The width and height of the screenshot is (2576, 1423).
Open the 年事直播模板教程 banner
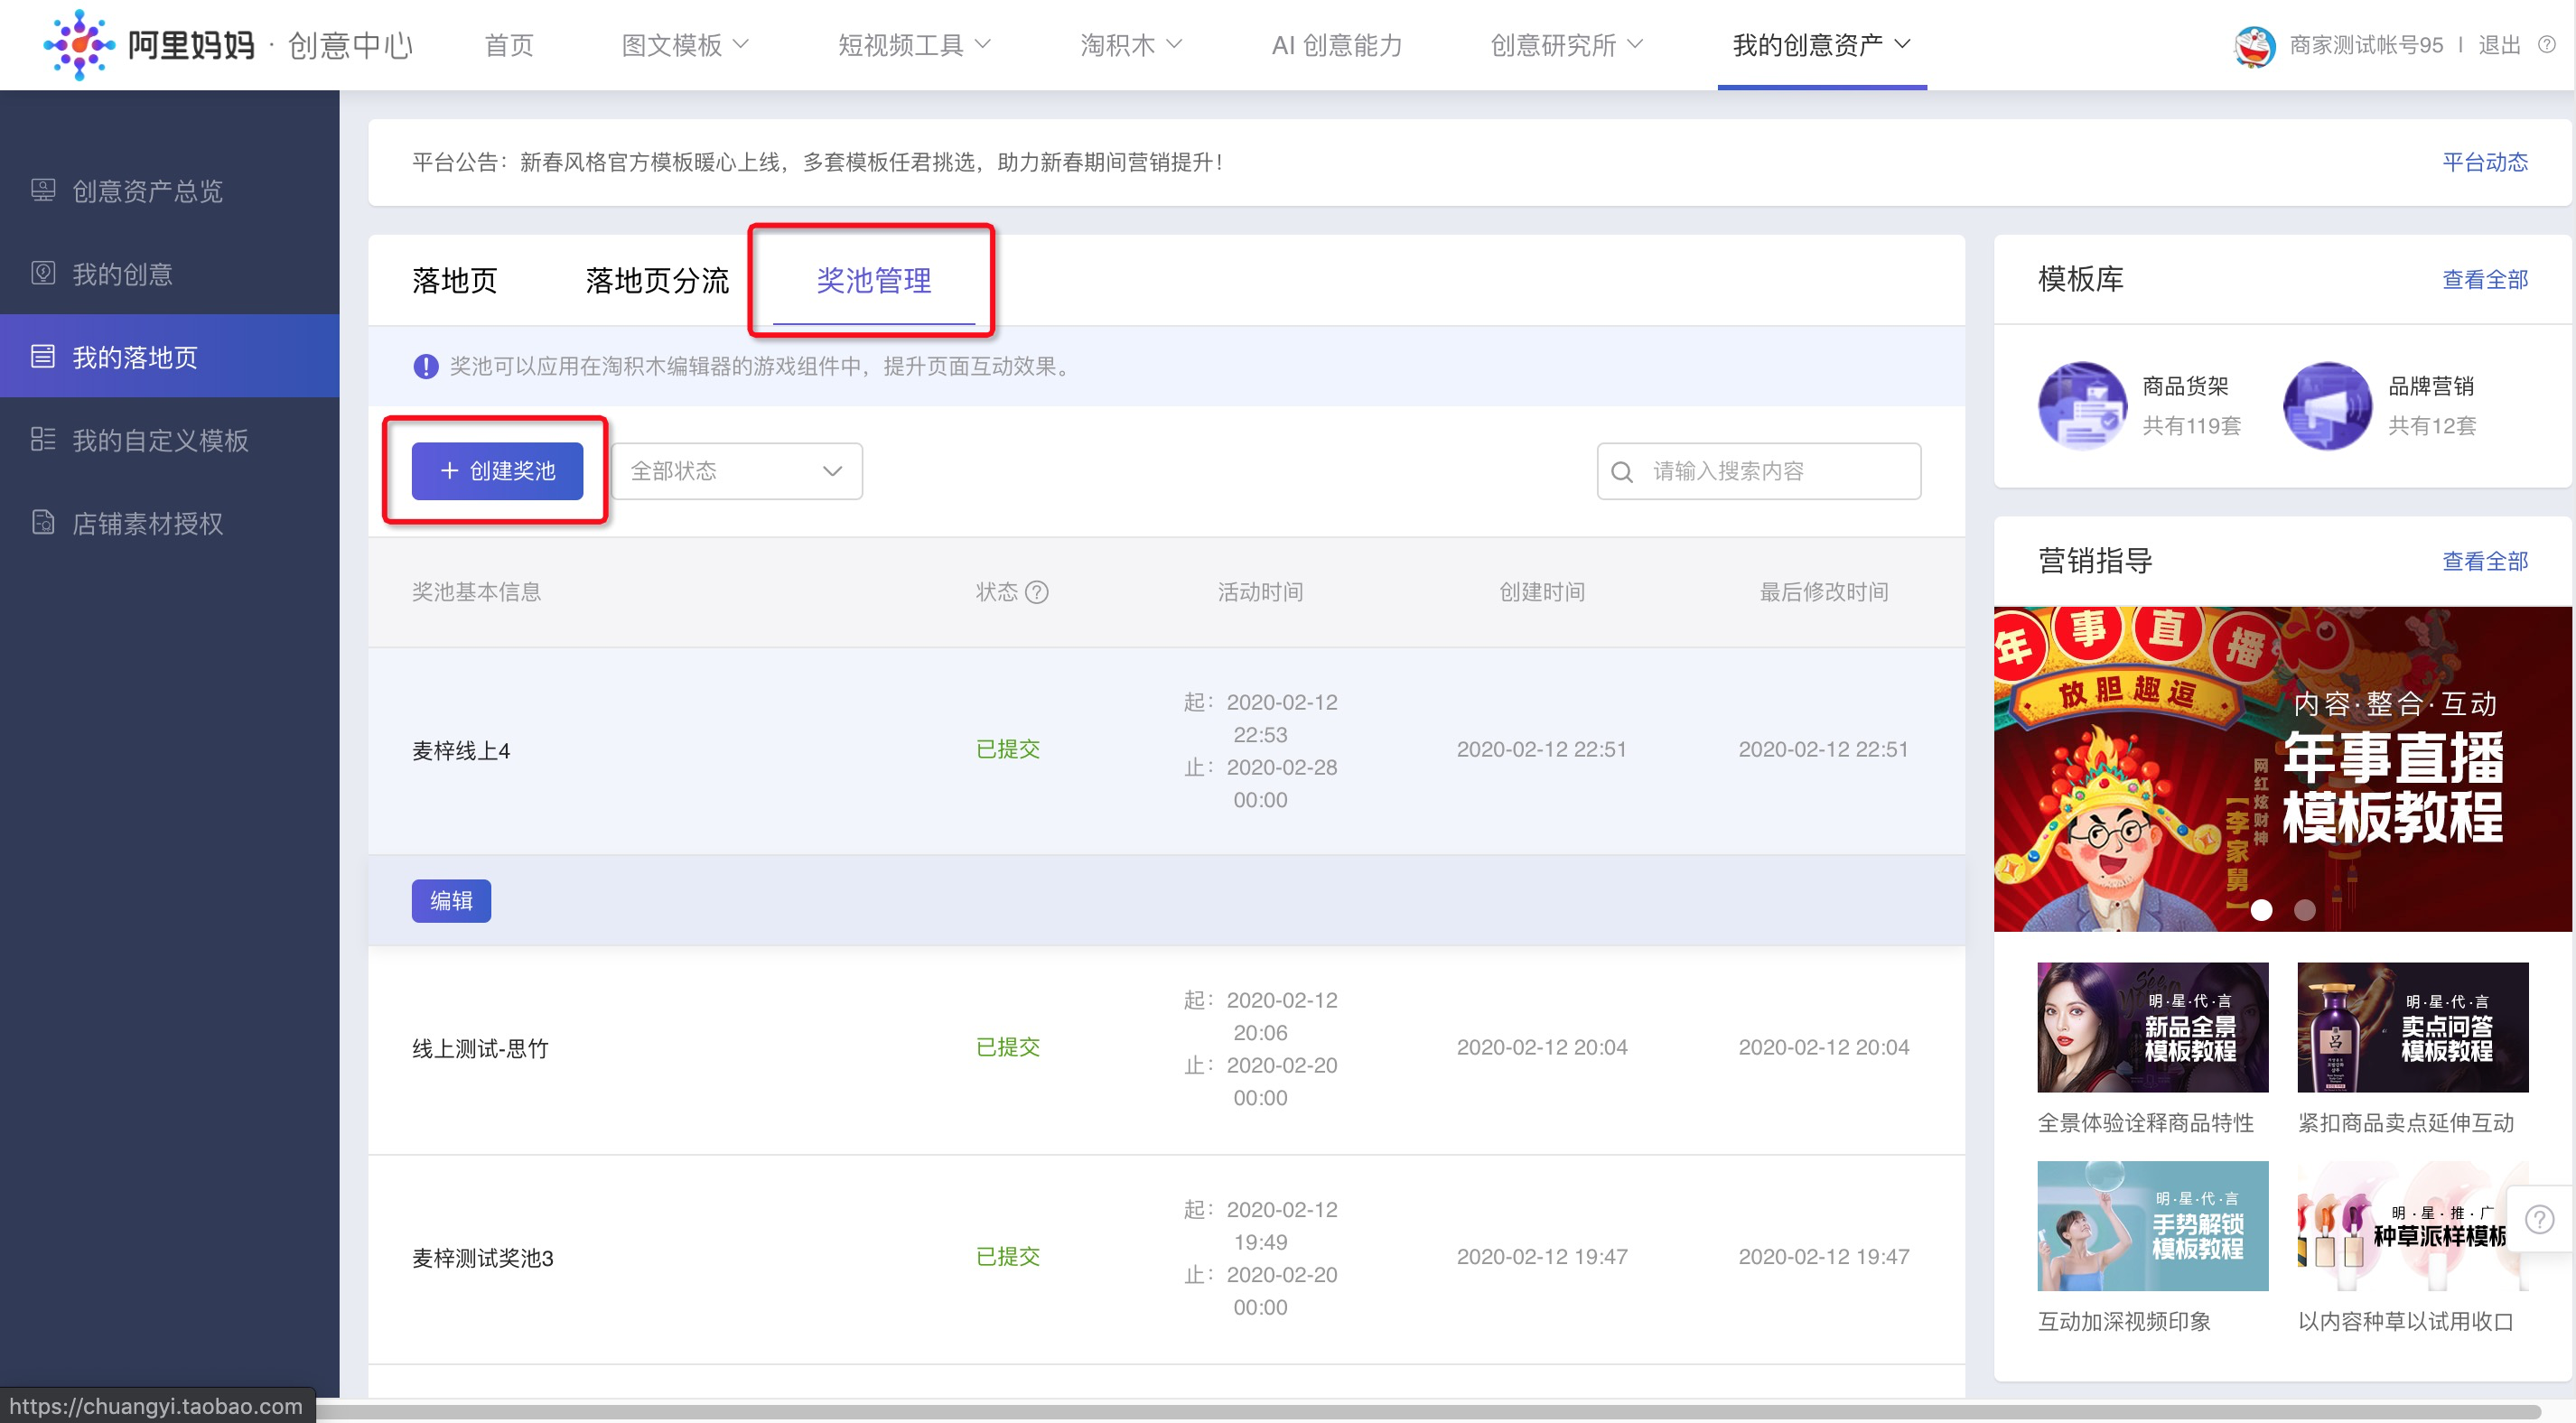2283,769
